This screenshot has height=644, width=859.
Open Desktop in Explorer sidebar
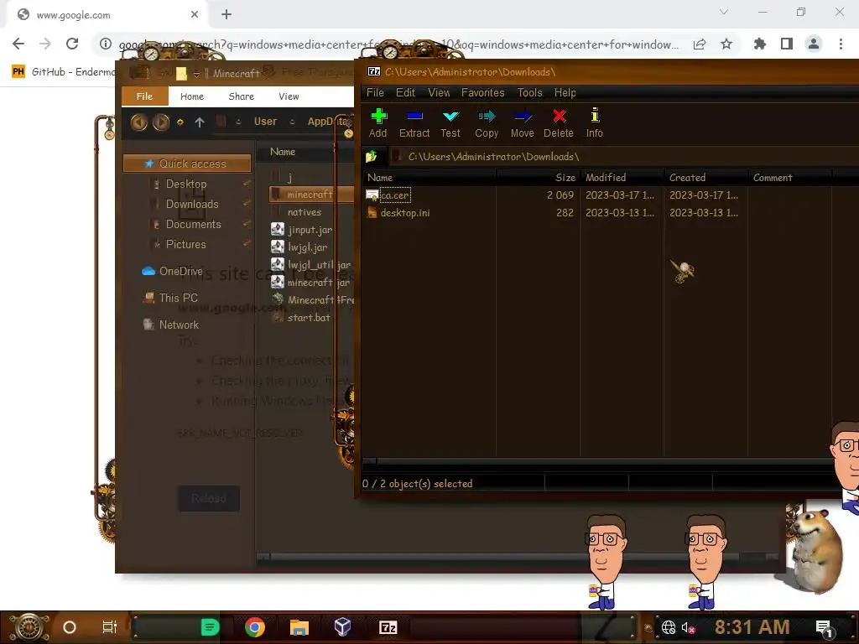point(186,184)
